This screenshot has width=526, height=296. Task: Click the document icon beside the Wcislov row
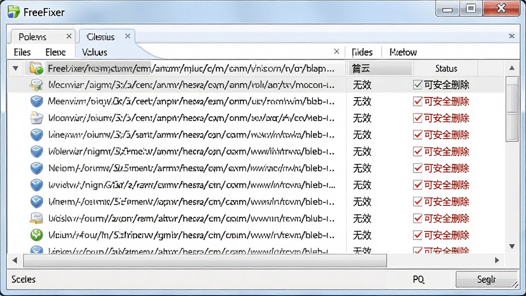tap(36, 218)
